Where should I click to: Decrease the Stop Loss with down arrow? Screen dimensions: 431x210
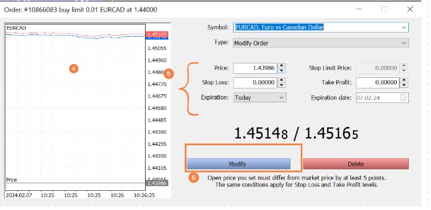click(x=281, y=85)
